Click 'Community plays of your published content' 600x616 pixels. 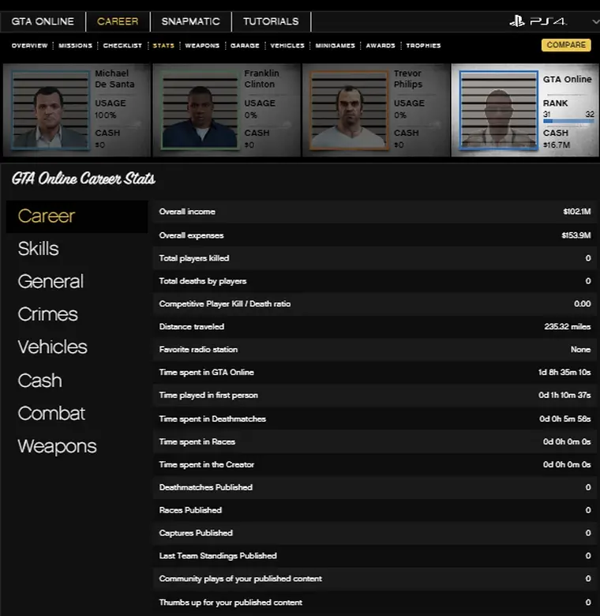[x=240, y=578]
